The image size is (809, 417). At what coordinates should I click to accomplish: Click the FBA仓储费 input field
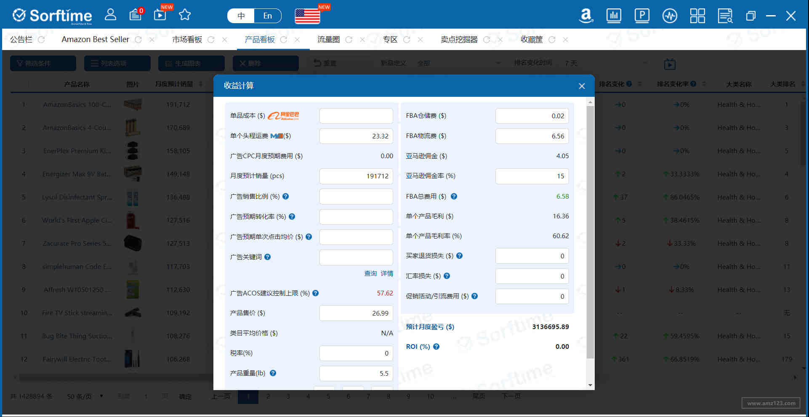pos(532,116)
